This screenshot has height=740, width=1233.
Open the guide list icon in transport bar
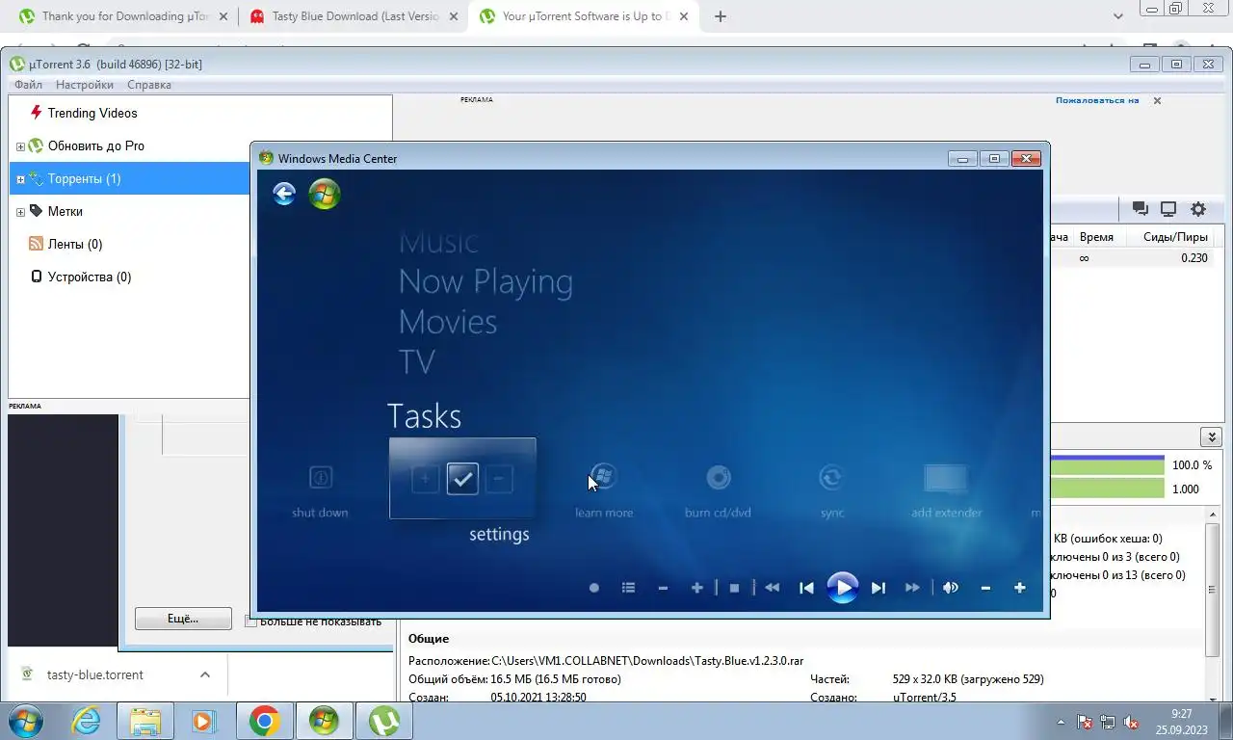(628, 588)
